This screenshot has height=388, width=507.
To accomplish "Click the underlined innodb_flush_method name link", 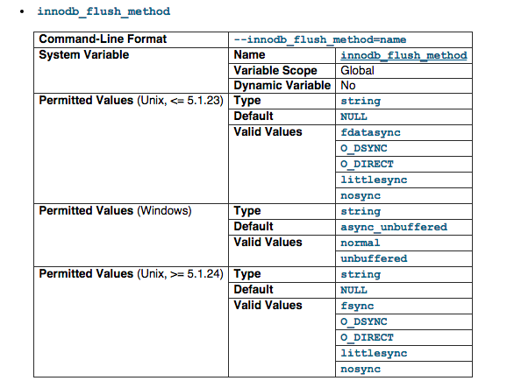I will point(403,55).
